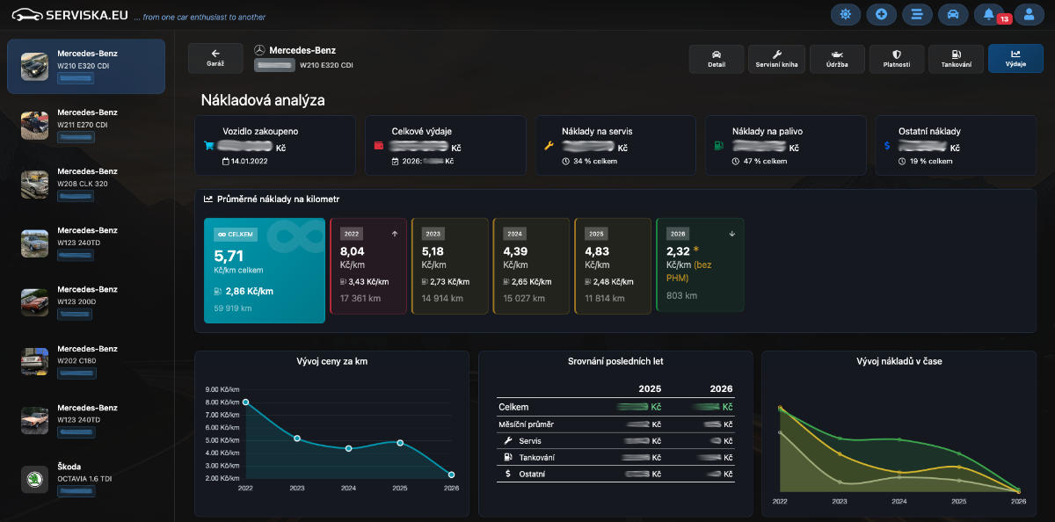Click the CELKEM total cost card

tap(264, 271)
